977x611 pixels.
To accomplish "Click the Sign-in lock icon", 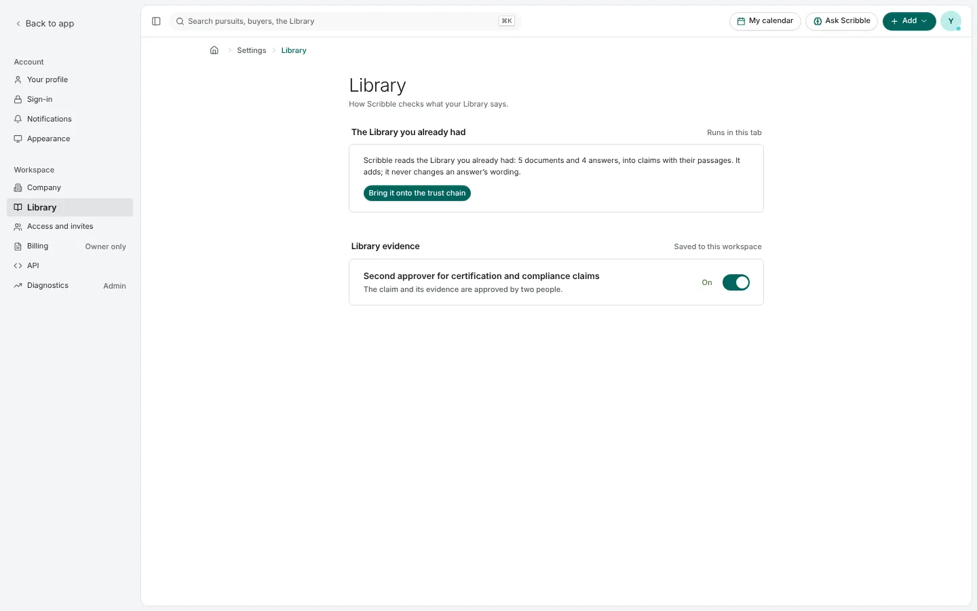I will [x=18, y=99].
